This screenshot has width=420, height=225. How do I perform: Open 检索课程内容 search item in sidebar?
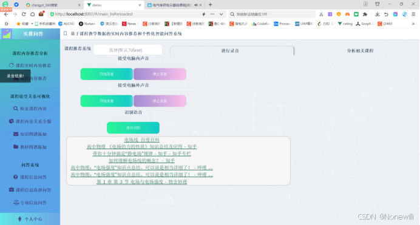pyautogui.click(x=30, y=109)
